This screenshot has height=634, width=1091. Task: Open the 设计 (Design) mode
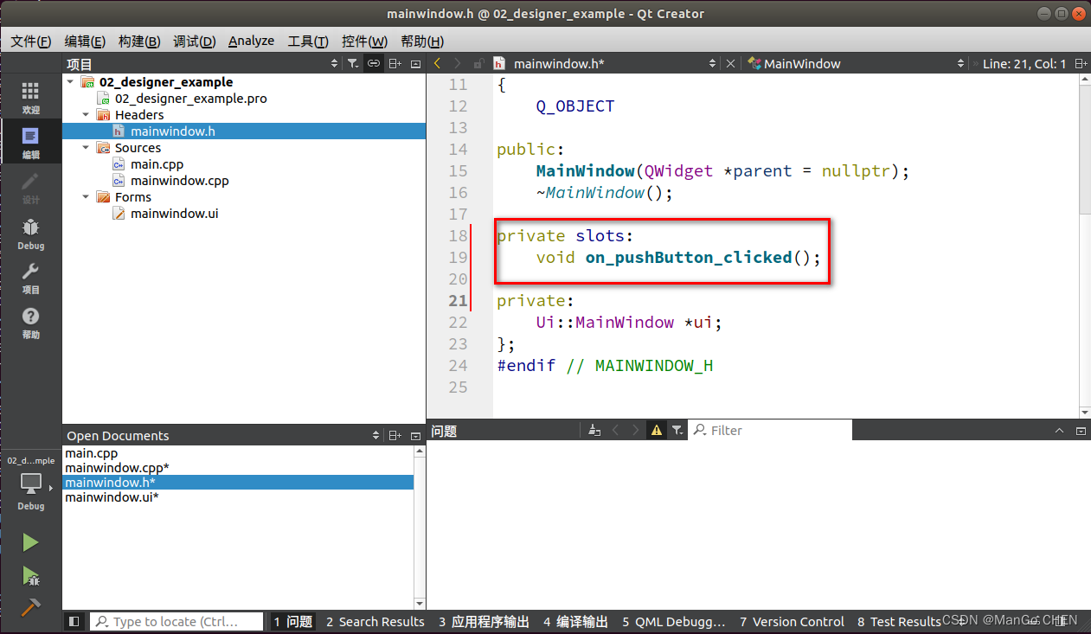30,188
